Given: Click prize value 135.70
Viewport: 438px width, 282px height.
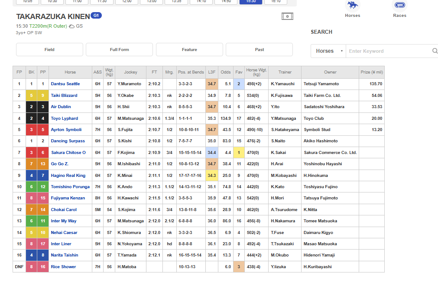Looking at the screenshot, I should [x=376, y=83].
